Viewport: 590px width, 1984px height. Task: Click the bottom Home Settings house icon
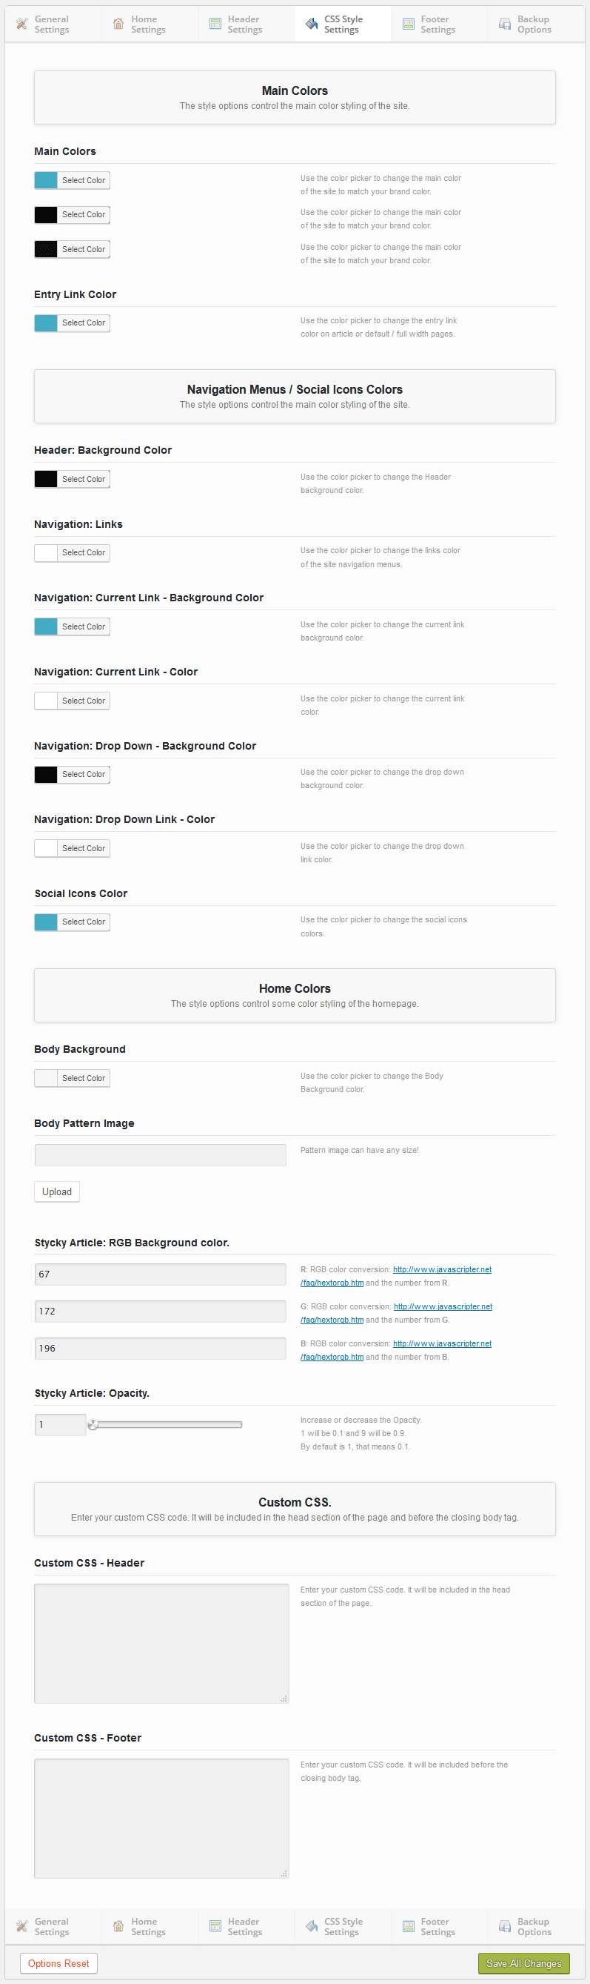pos(118,1926)
